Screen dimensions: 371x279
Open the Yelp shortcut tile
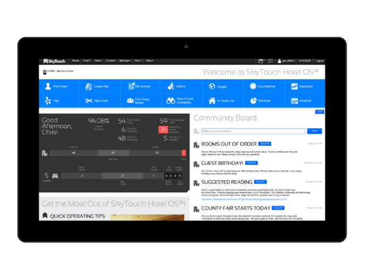pyautogui.click(x=59, y=100)
